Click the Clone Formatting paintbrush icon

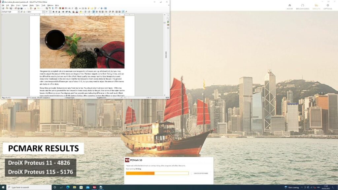[x=35, y=8]
